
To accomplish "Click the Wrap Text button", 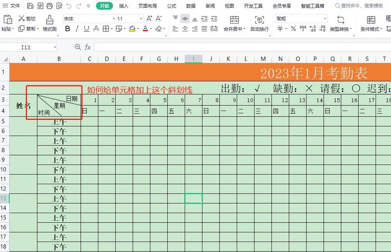I will click(x=259, y=24).
